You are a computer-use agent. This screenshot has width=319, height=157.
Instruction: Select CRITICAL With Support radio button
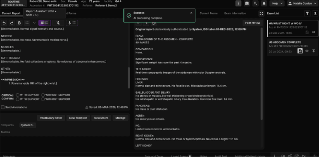tap(18, 95)
